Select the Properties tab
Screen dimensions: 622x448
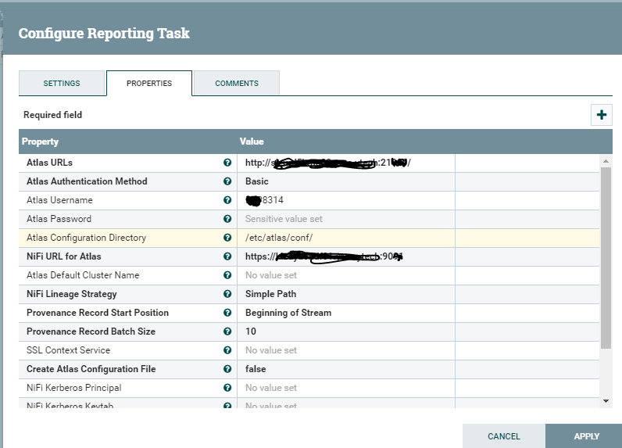click(x=148, y=84)
